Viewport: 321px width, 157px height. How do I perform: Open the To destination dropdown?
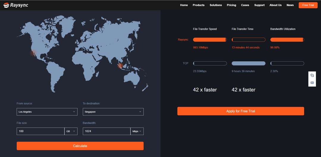click(113, 112)
